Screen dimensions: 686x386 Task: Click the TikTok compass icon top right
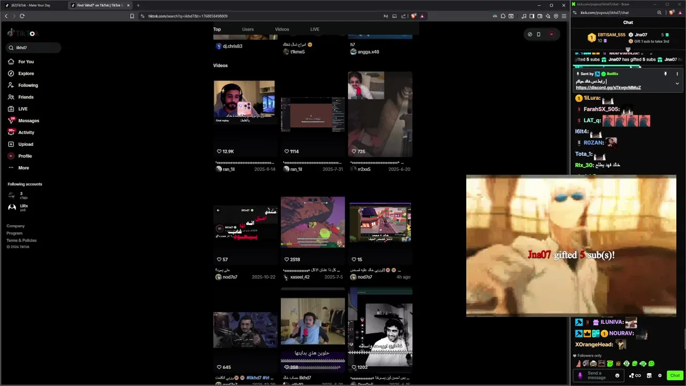tap(530, 34)
